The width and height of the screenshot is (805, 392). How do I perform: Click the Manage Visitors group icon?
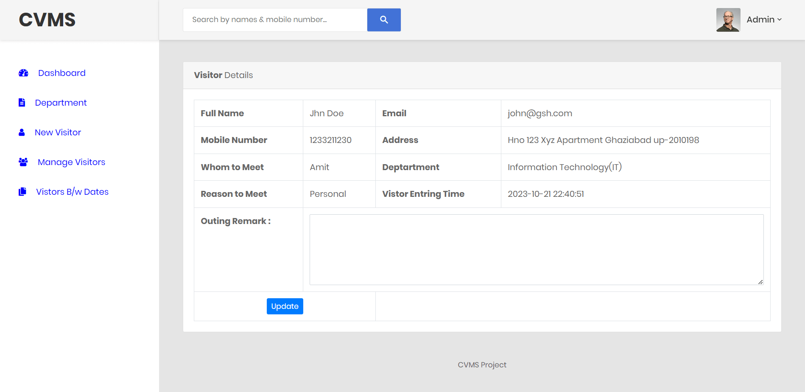tap(22, 162)
